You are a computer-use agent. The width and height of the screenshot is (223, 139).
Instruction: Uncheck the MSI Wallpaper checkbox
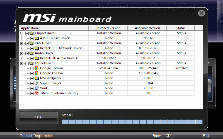tap(32, 78)
